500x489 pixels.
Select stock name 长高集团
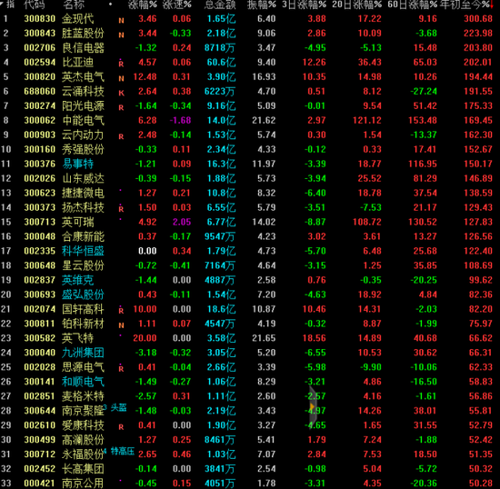[83, 469]
